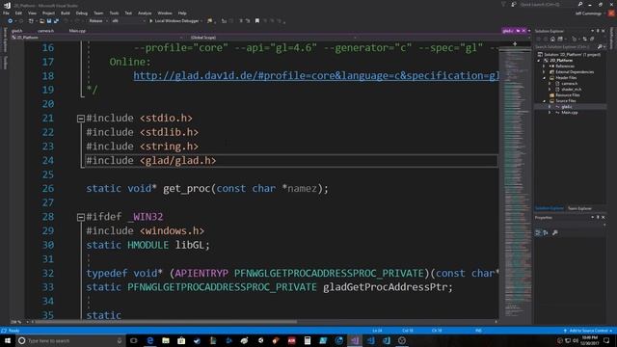This screenshot has height=347, width=617.
Task: Follow the glad.dav1d.de link in the comment
Action: click(316, 75)
